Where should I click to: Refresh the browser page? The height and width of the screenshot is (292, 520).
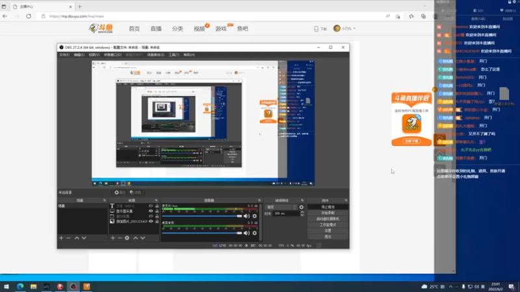[x=29, y=16]
